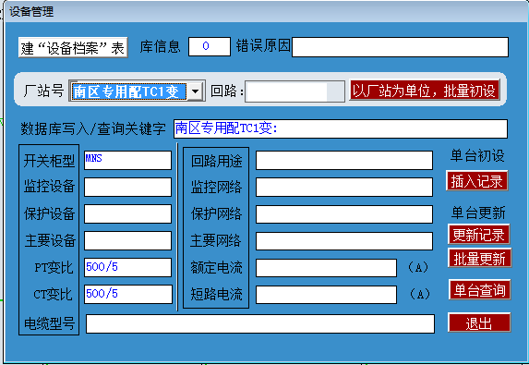Click the 开关柜型 field showing MNS
Image resolution: width=529 pixels, height=365 pixels.
tap(127, 160)
